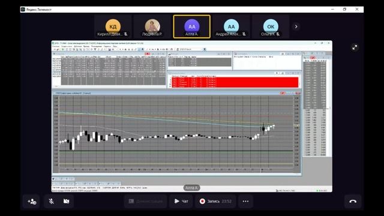Click the Алла А. presenter name label
384x216 pixels.
(191, 188)
